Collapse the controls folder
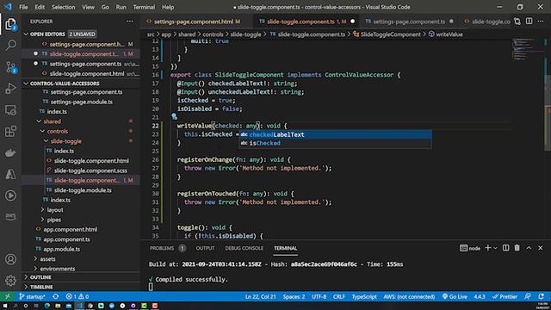 pos(42,131)
